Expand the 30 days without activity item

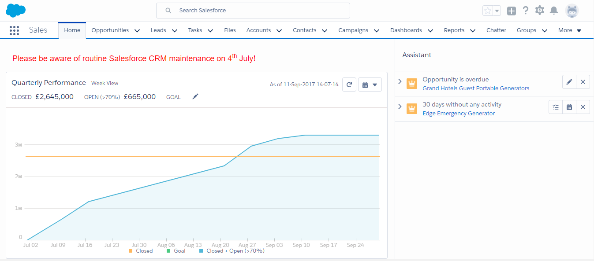tap(400, 107)
